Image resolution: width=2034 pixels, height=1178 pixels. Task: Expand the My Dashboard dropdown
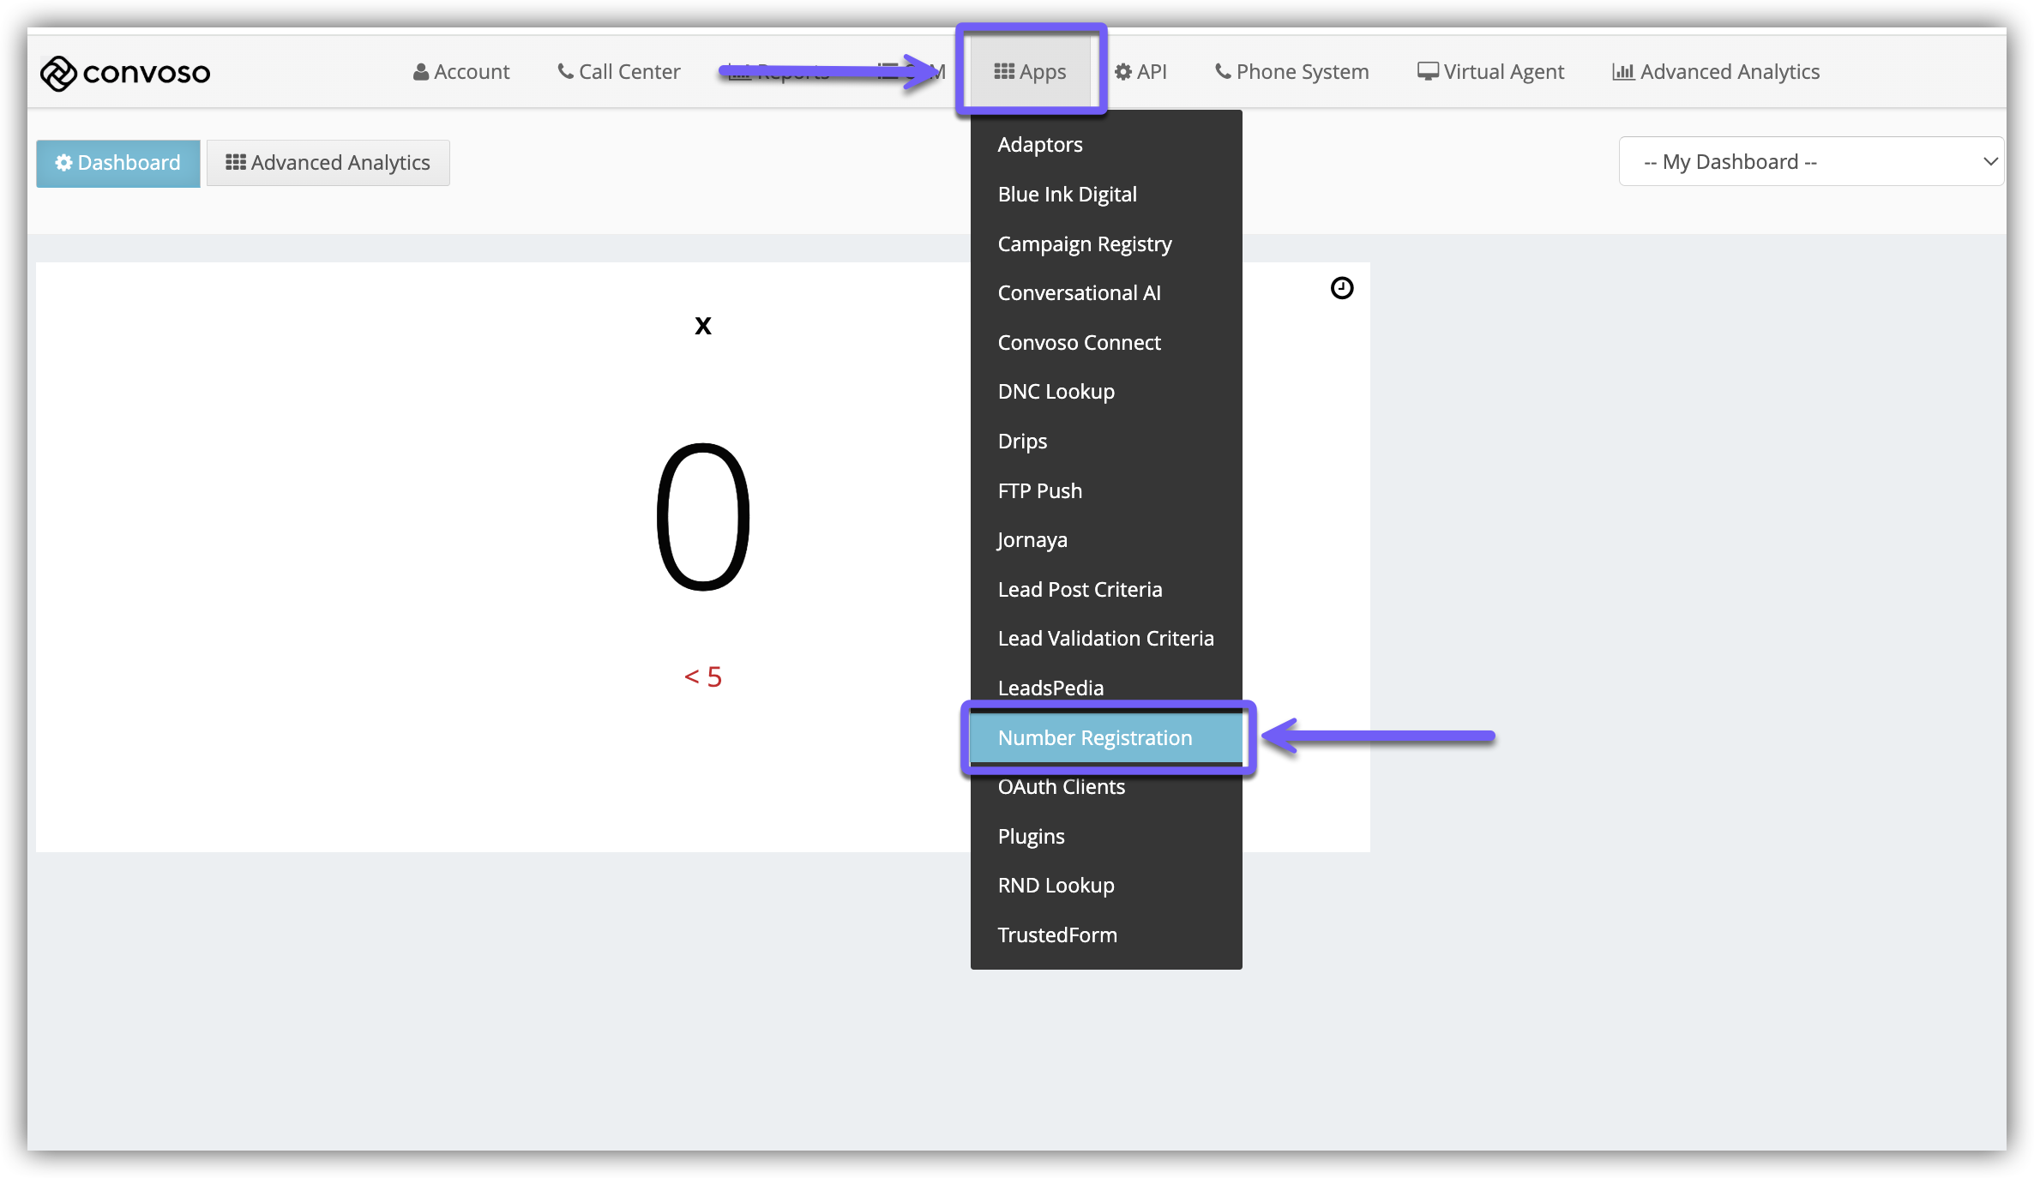coord(1810,162)
